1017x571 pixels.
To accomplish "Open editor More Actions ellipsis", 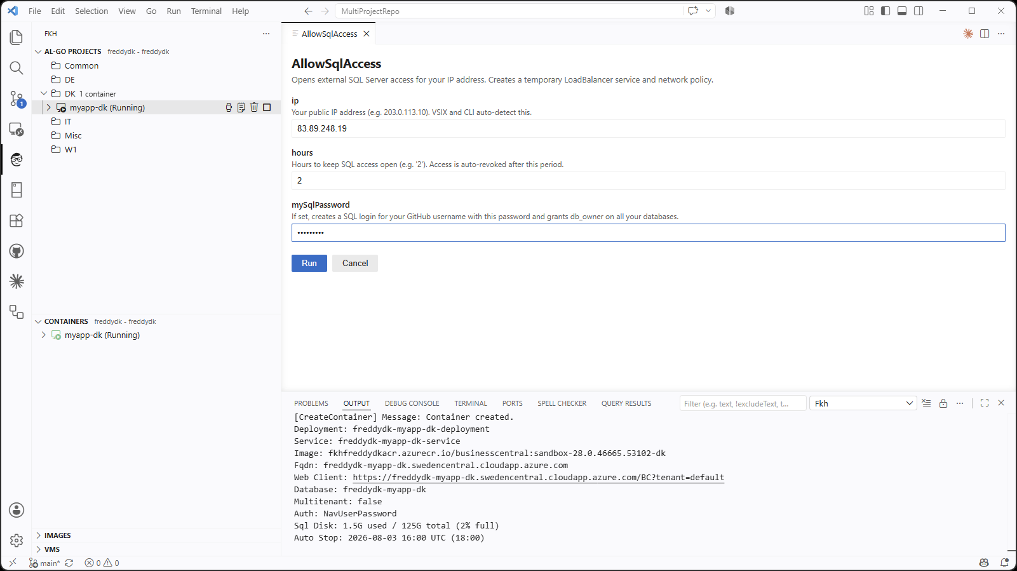I will point(1001,34).
